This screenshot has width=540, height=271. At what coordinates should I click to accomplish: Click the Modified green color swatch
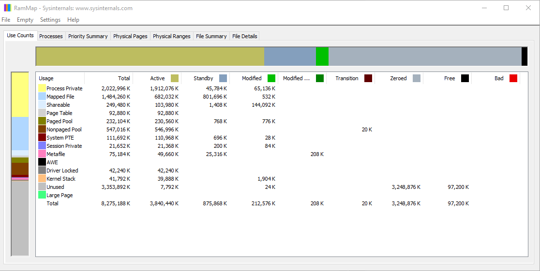pyautogui.click(x=271, y=78)
